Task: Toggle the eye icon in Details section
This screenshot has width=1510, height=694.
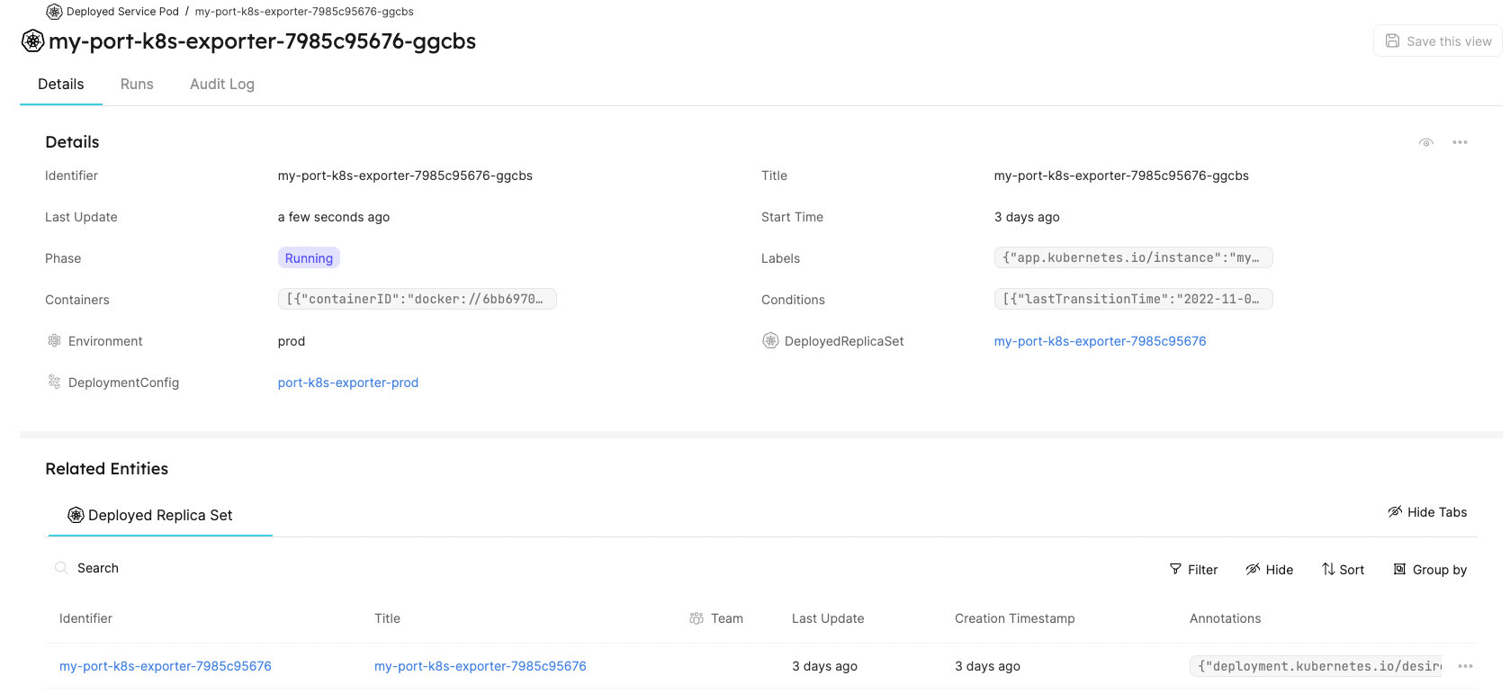Action: click(x=1426, y=142)
